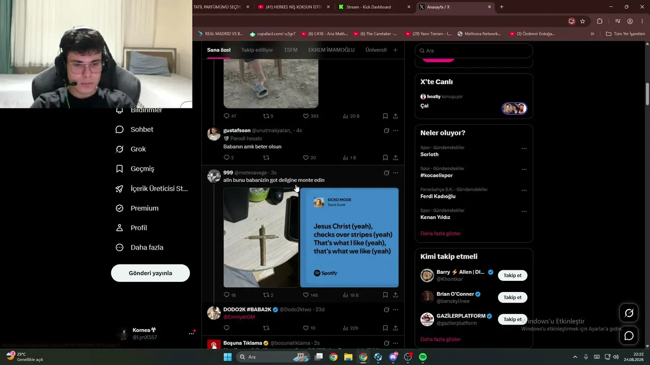Open more options for the 999 post

point(396,173)
